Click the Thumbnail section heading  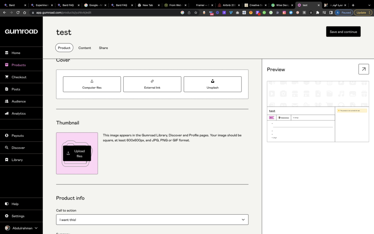point(67,123)
